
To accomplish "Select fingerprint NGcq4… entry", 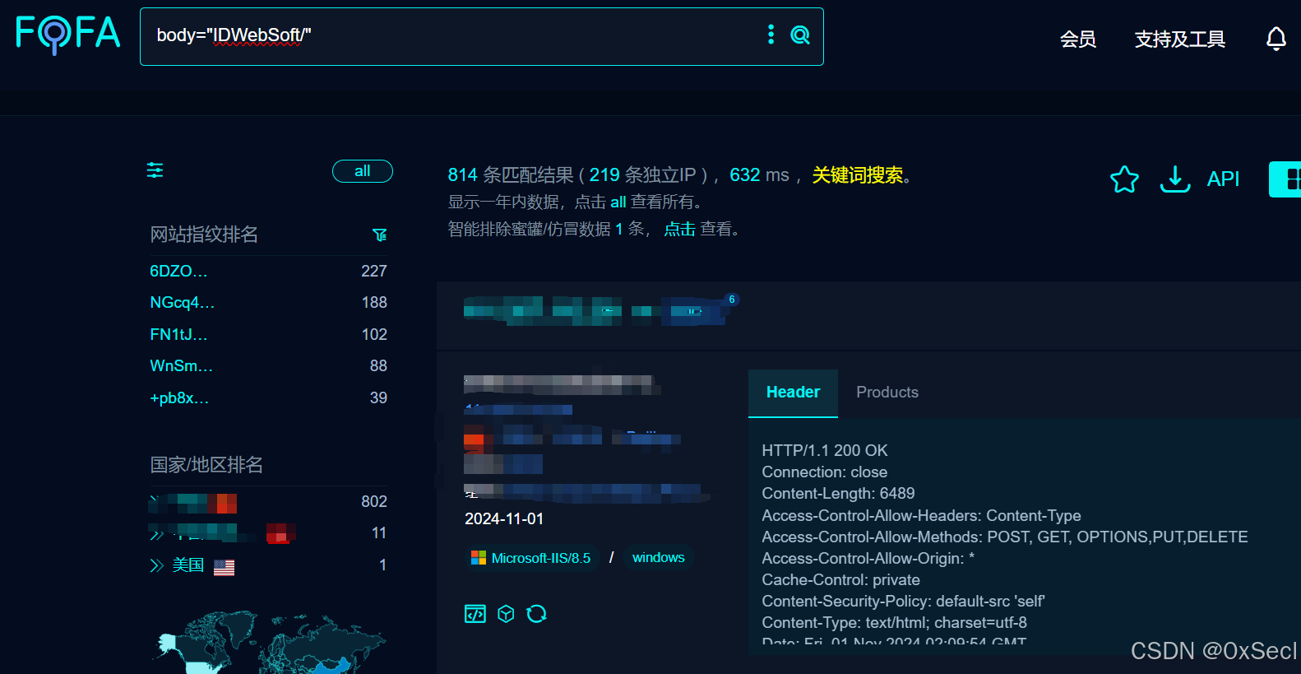I will [x=183, y=303].
